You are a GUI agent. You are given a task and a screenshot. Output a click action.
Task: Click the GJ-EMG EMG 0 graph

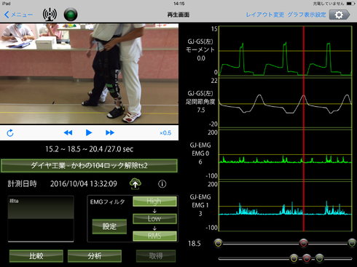click(286, 154)
